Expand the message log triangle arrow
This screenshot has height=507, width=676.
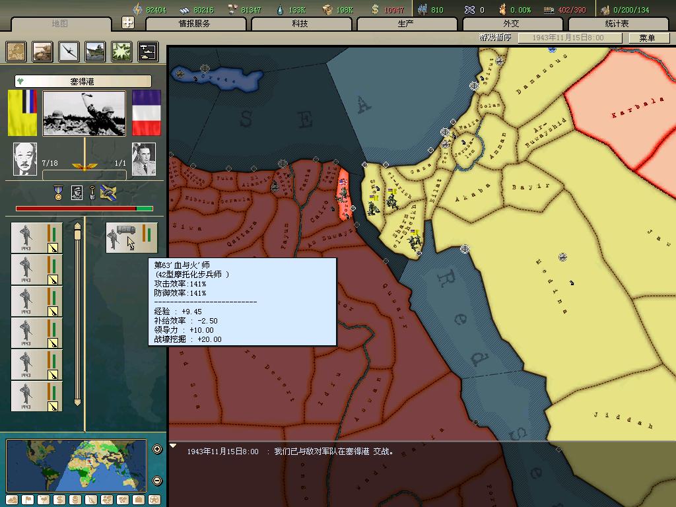pos(174,446)
